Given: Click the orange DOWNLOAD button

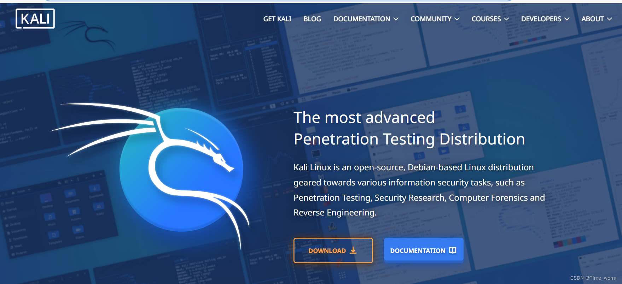Looking at the screenshot, I should click(333, 250).
